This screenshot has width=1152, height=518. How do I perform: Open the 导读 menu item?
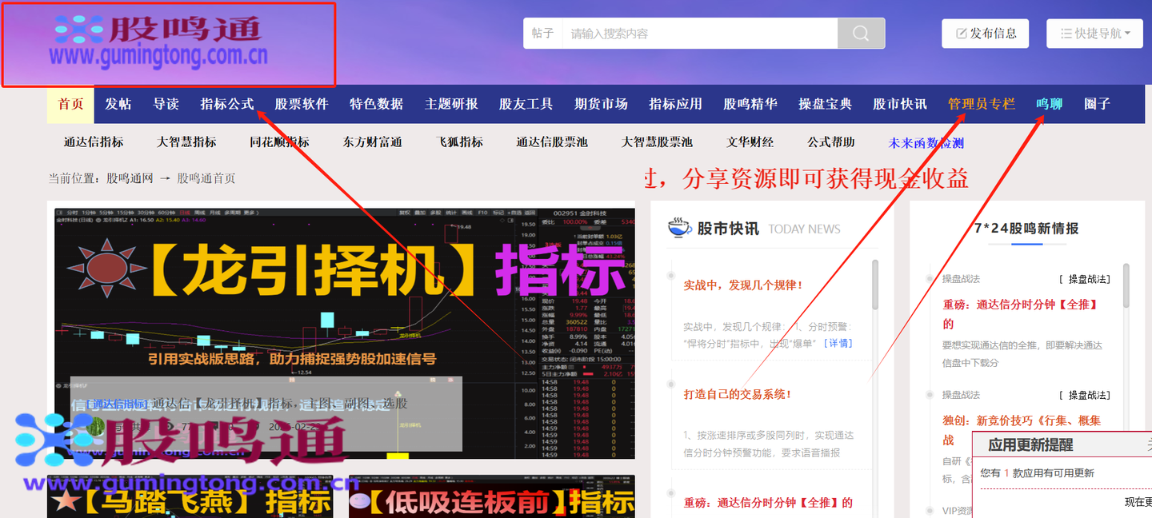[166, 104]
